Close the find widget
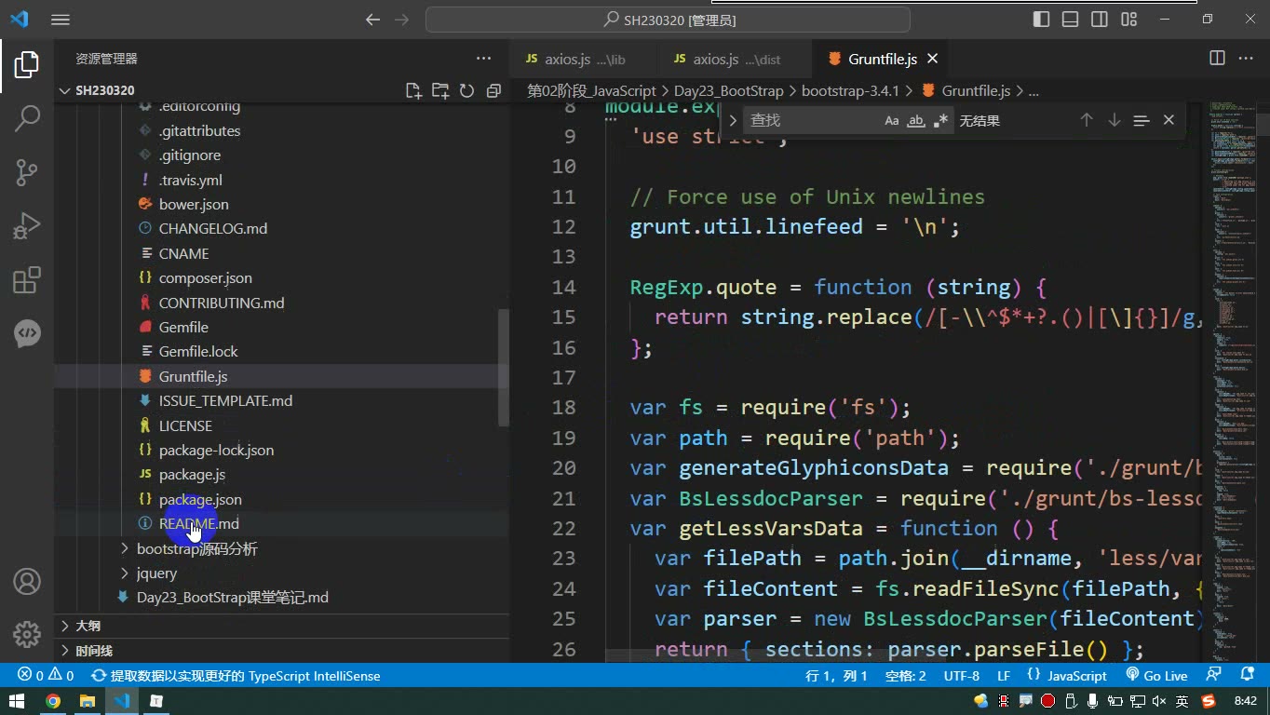The image size is (1270, 715). pyautogui.click(x=1169, y=120)
